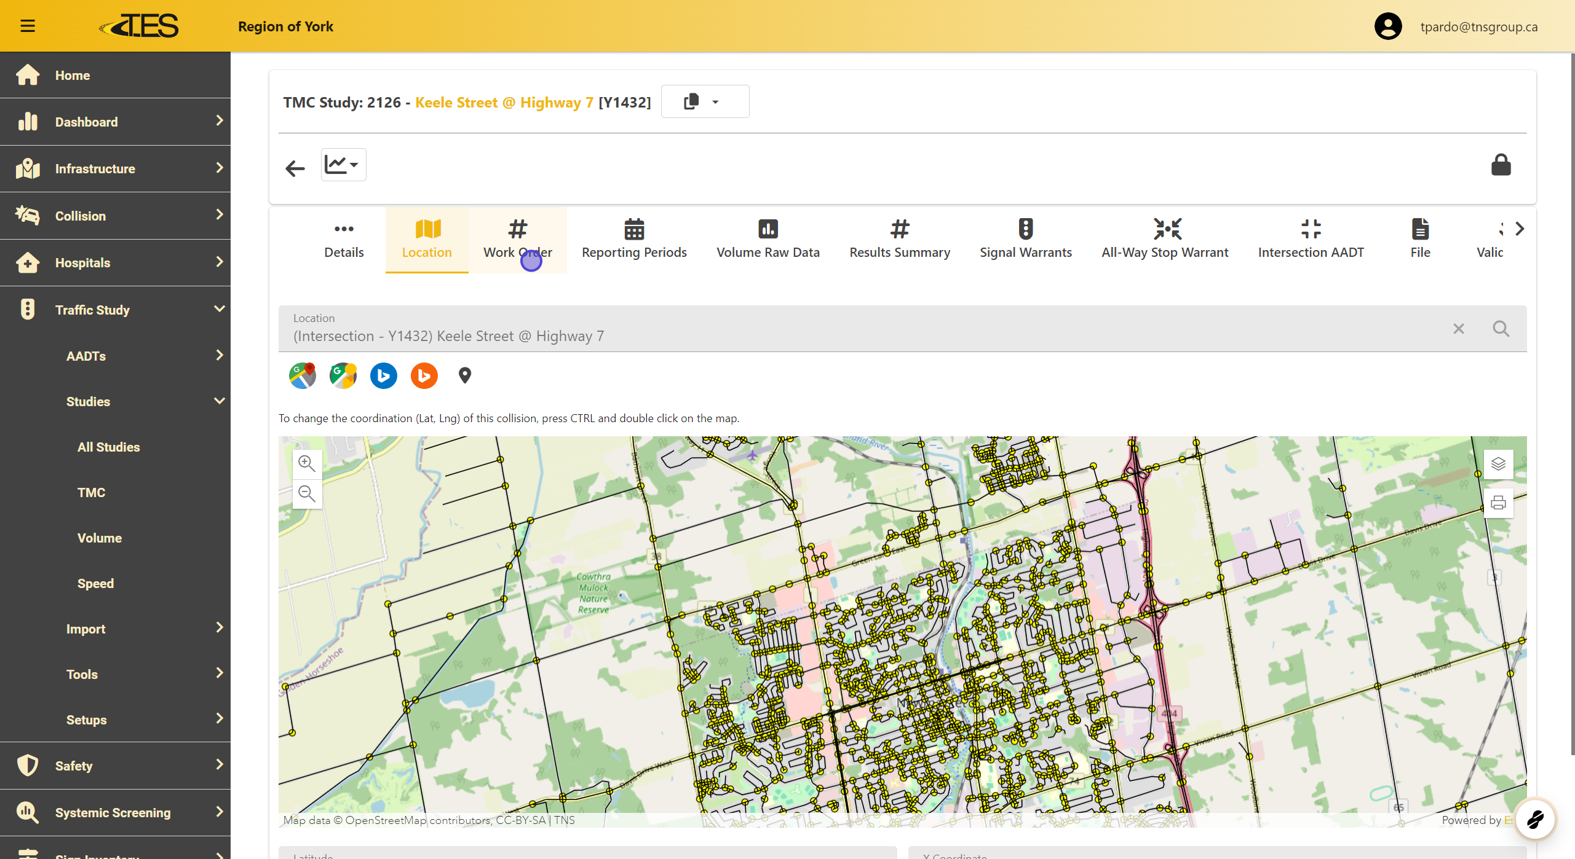Open TMC under Studies in sidebar
The image size is (1575, 859).
(91, 492)
